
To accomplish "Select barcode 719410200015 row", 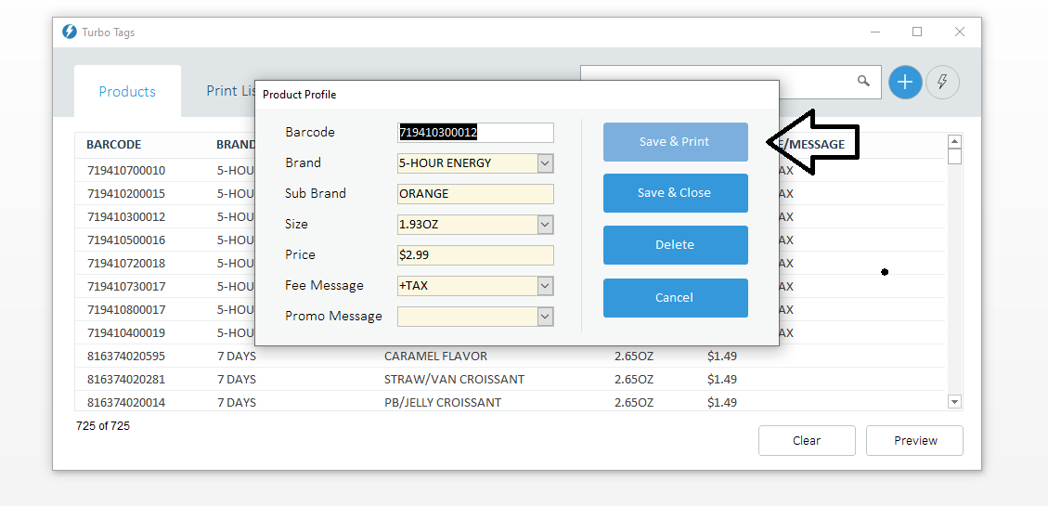I will 125,194.
